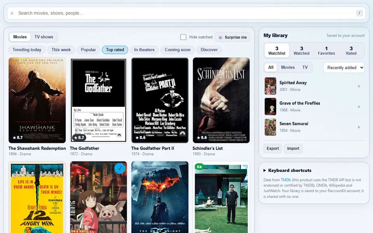The width and height of the screenshot is (373, 233).
Task: Click the Grave of the Fireflies title
Action: (300, 103)
